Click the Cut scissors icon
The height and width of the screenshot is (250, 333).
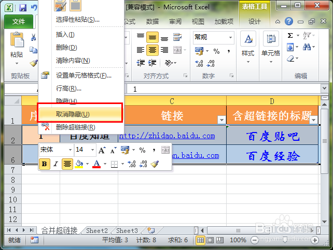click(33, 37)
